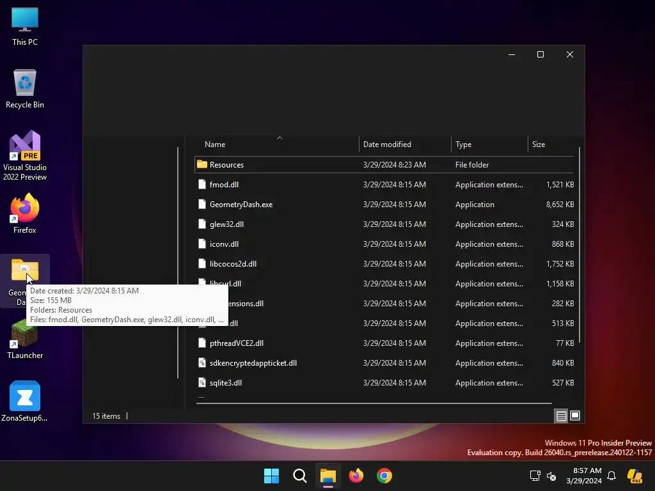Open the Windows Start menu
The height and width of the screenshot is (491, 655).
point(271,476)
